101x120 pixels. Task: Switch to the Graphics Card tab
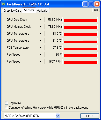pyautogui.click(x=12, y=11)
